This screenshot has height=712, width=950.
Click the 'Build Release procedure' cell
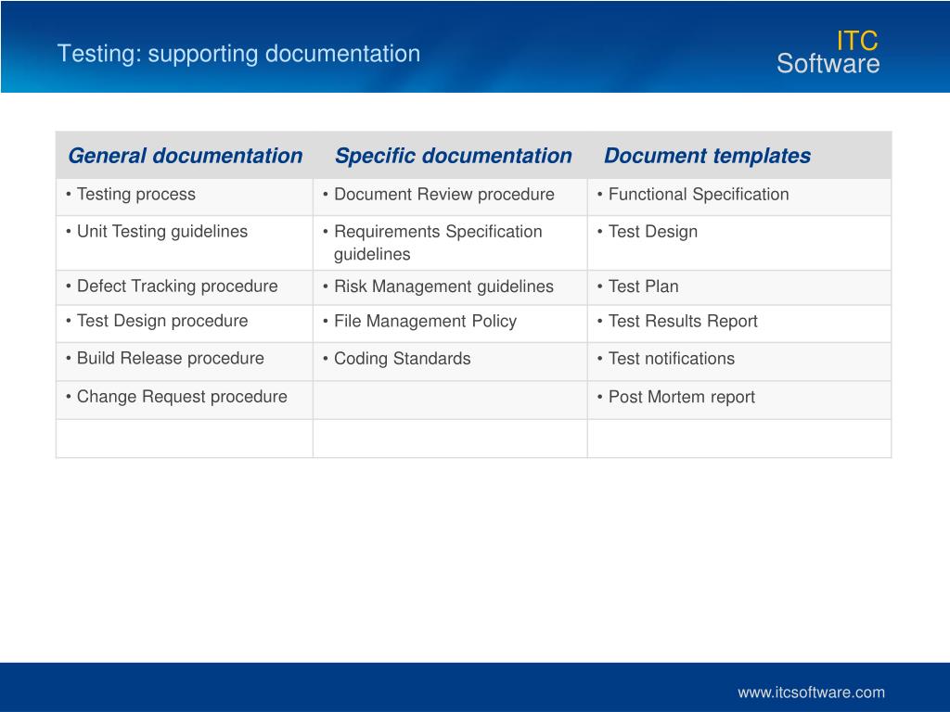(x=185, y=362)
